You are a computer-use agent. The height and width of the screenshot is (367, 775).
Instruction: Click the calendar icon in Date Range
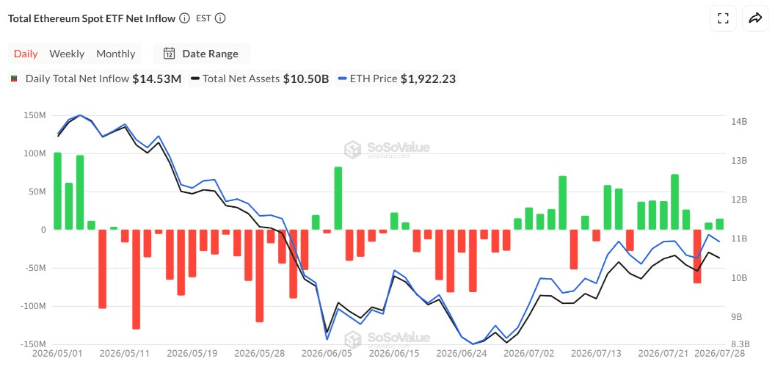point(169,54)
